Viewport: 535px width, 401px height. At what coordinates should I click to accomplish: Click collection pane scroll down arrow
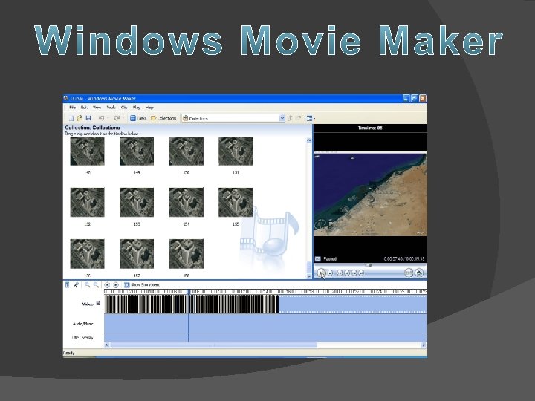309,276
